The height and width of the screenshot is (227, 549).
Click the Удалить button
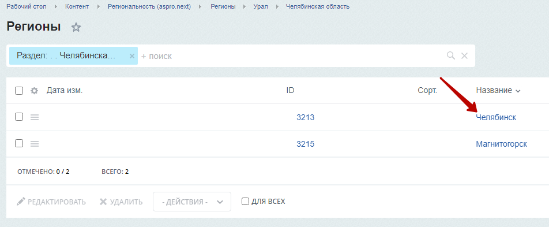pyautogui.click(x=121, y=202)
